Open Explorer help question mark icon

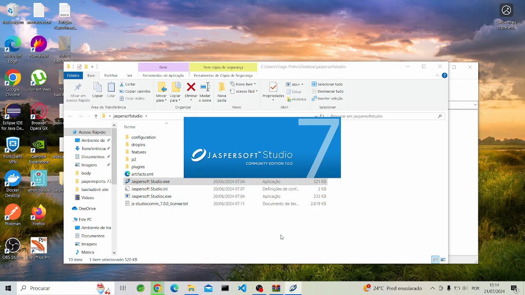(444, 75)
